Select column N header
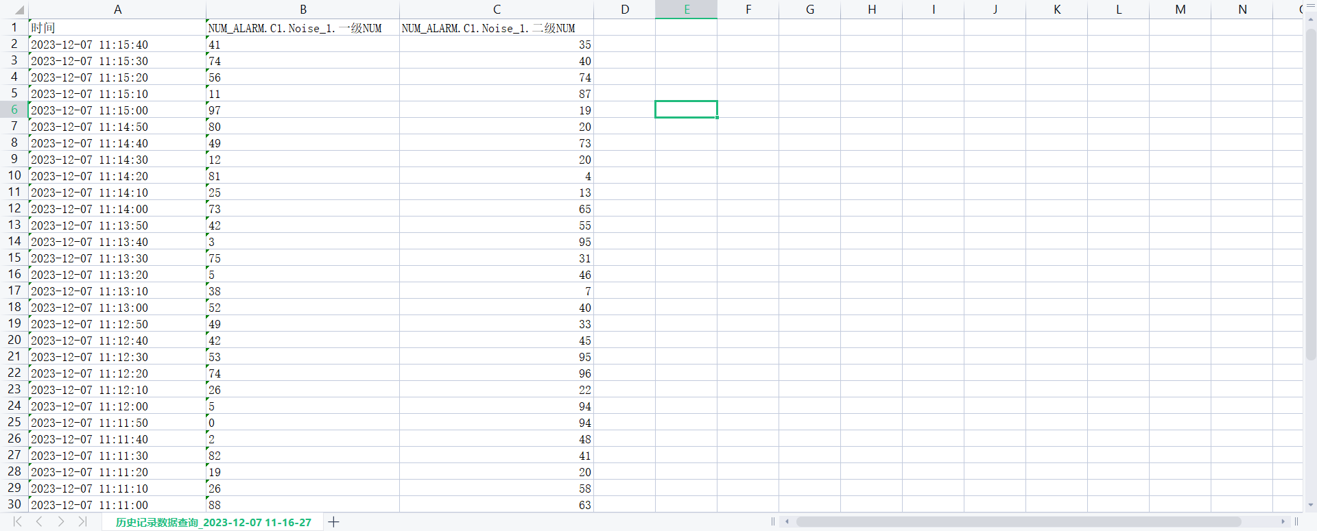Viewport: 1317px width, 531px height. 1242,9
